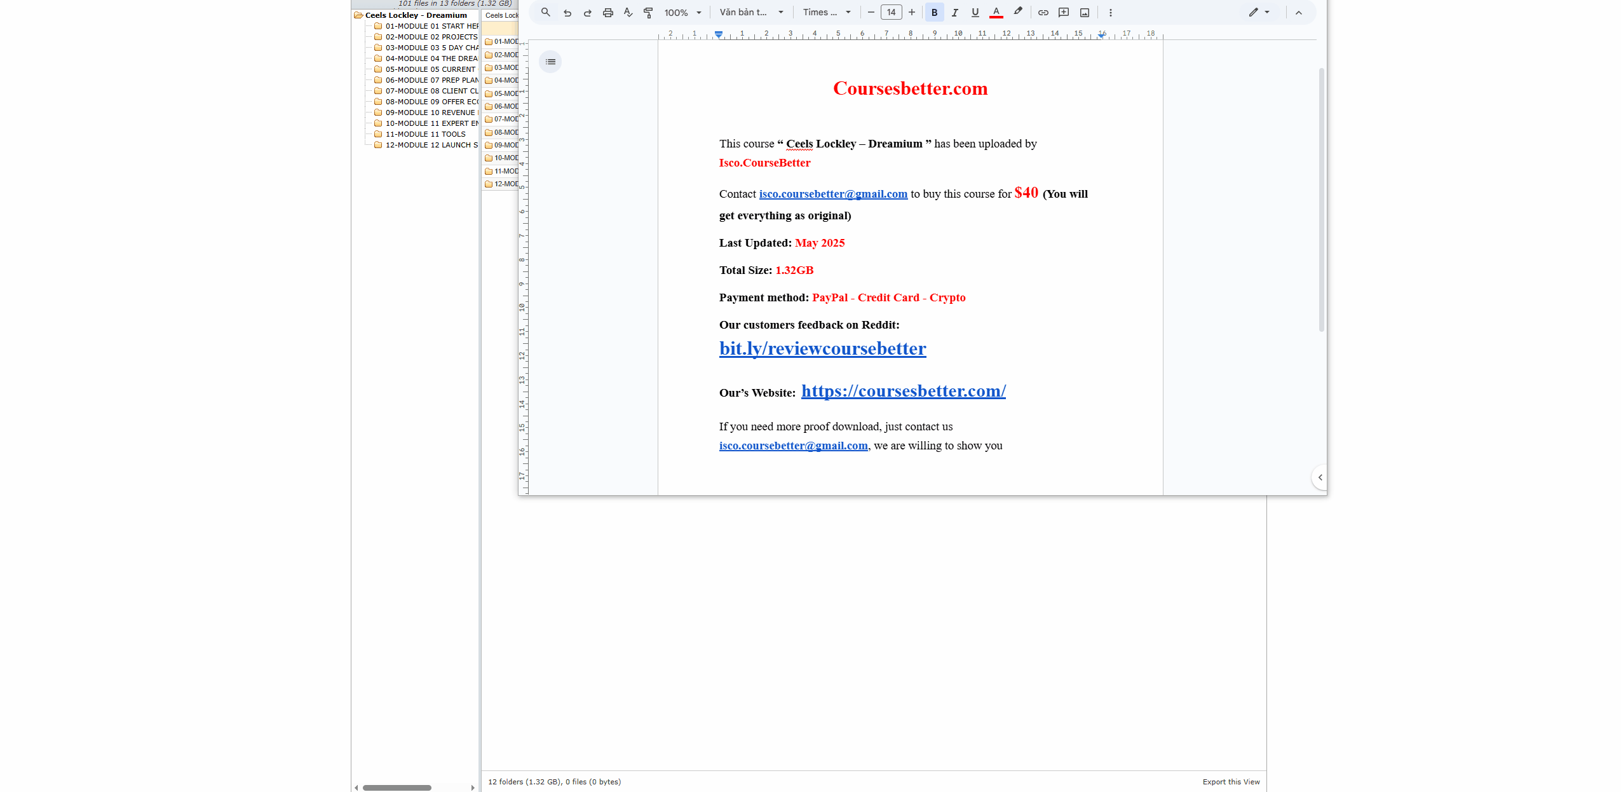Screen dimensions: 1621x792
Task: Toggle underline formatting
Action: coord(975,12)
